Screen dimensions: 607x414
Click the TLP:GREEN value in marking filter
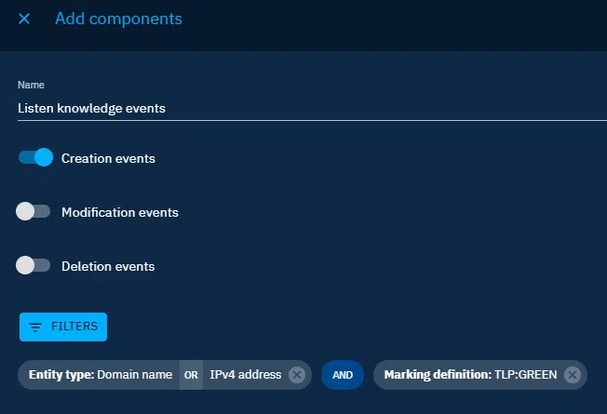click(526, 375)
